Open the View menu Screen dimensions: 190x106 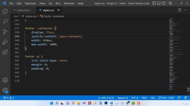[42, 3]
